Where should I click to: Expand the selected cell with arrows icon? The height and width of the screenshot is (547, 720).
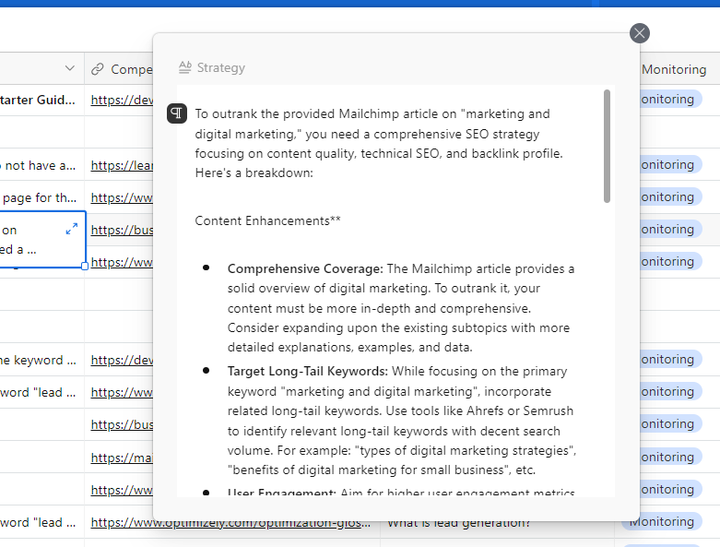[x=72, y=229]
